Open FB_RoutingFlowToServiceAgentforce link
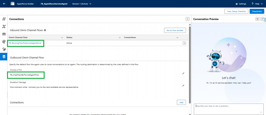 point(25,43)
